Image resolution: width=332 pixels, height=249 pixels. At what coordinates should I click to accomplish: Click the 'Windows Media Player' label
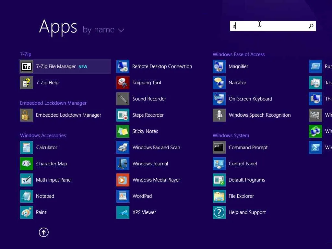[156, 180]
